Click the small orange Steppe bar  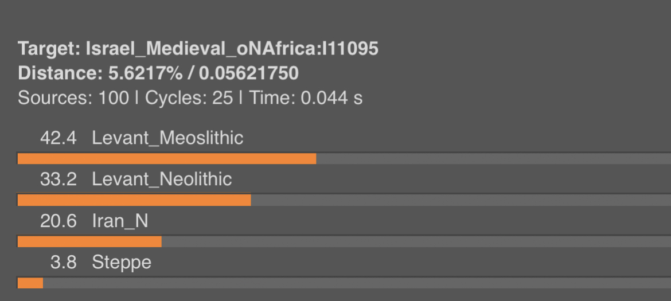[x=30, y=283]
